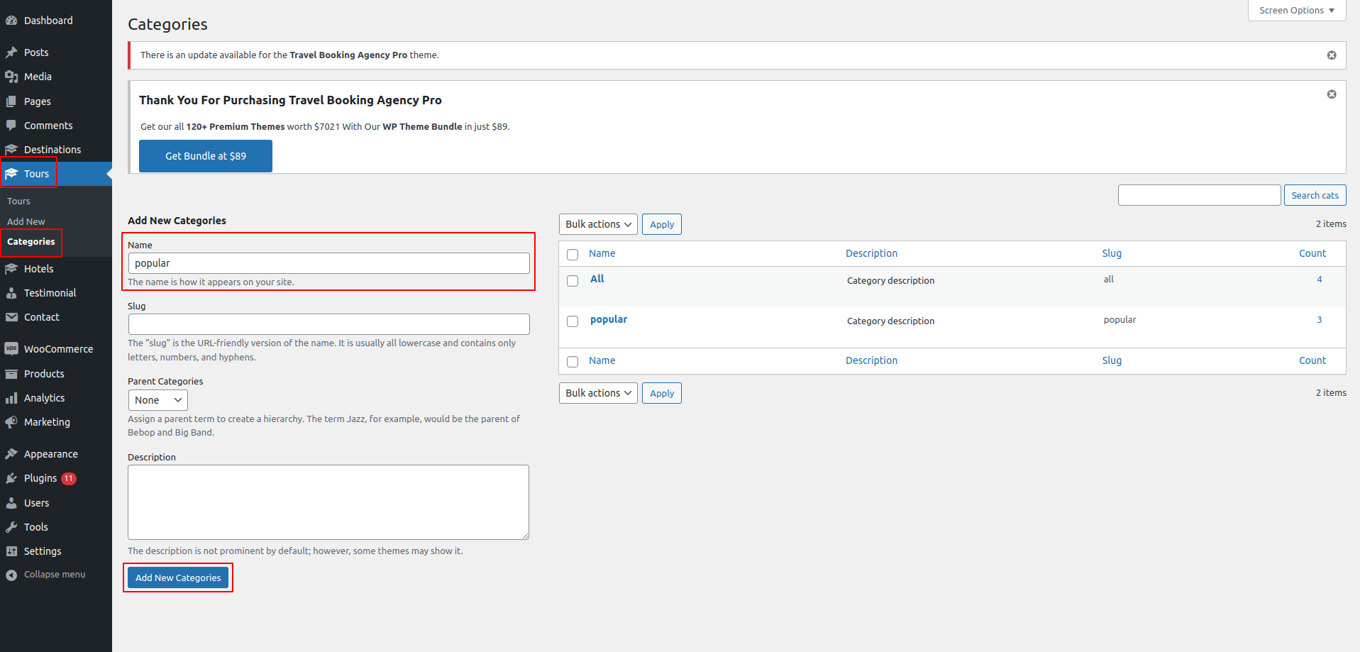Image resolution: width=1360 pixels, height=652 pixels.
Task: Open count 4 for All category
Action: point(1320,280)
